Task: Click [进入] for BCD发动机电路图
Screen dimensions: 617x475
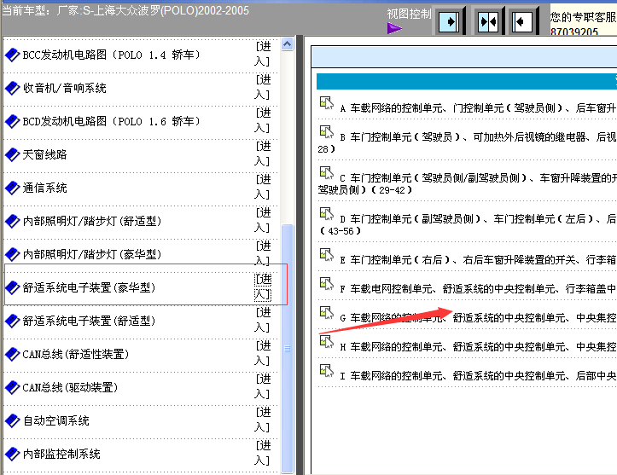Action: [x=263, y=120]
